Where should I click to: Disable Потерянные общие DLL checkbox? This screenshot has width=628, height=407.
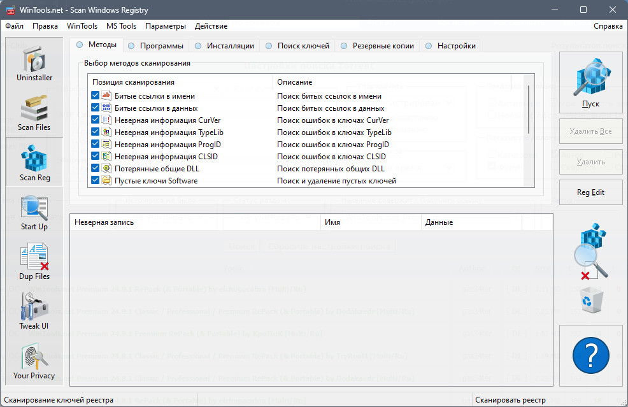(x=95, y=168)
